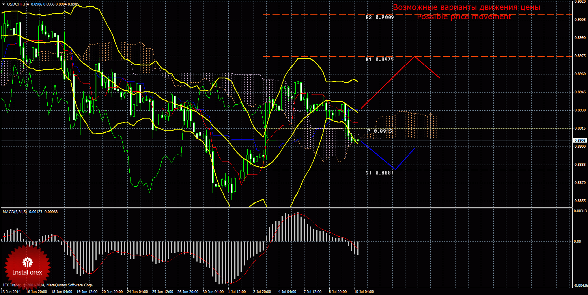Click the Russian heading 'Возможные варианты движения цены'
Screen dimensions: 588x295
click(466, 7)
